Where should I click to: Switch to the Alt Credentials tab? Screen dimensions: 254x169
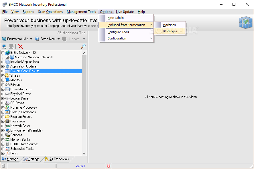(57, 159)
